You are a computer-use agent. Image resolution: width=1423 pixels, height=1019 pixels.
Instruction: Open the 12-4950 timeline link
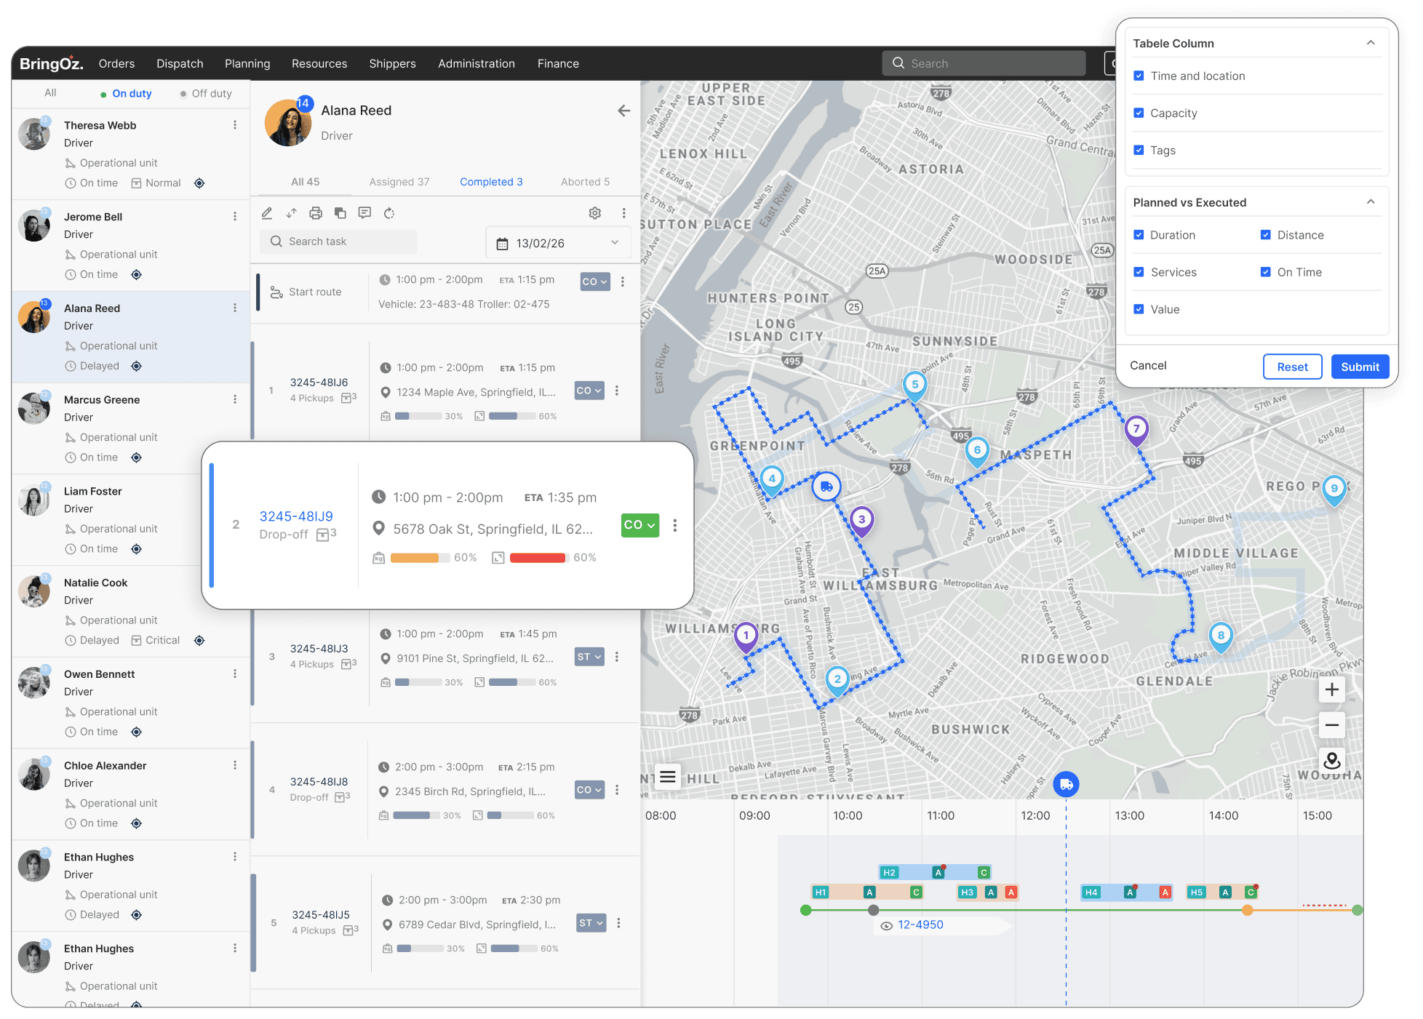point(920,925)
